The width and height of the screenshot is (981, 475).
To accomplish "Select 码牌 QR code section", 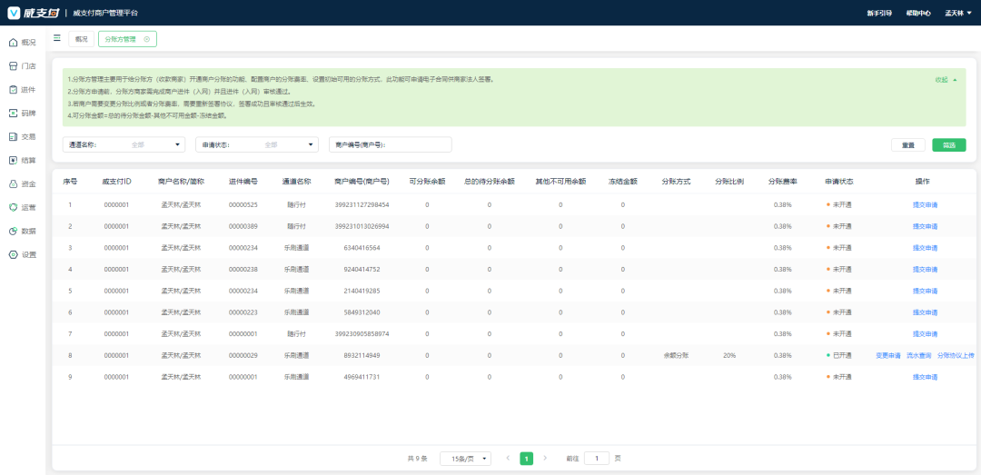I will coord(22,114).
